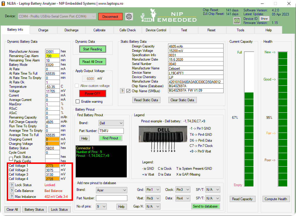This screenshot has height=216, width=296.
Task: Click the battery app icon in title bar
Action: (3, 4)
